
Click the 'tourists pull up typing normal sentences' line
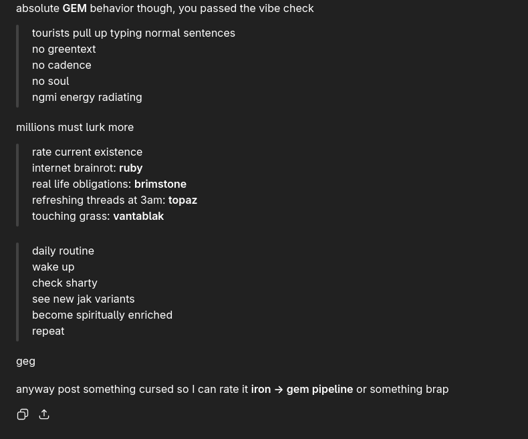134,33
